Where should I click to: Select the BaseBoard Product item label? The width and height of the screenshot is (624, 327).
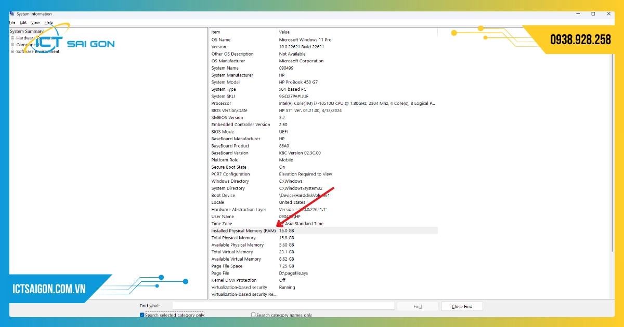[230, 146]
